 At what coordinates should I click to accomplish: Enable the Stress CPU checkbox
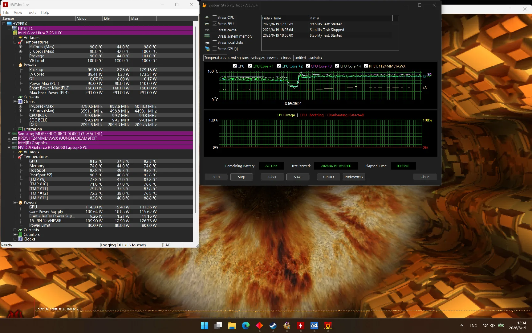[214, 17]
